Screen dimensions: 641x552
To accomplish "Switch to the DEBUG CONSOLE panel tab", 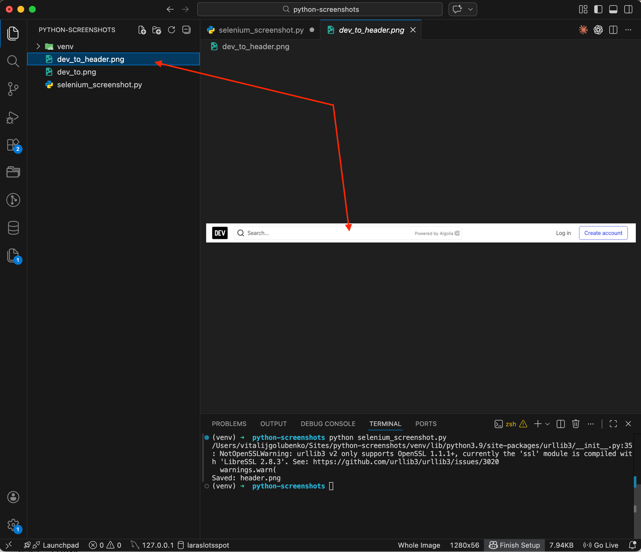I will (x=328, y=423).
